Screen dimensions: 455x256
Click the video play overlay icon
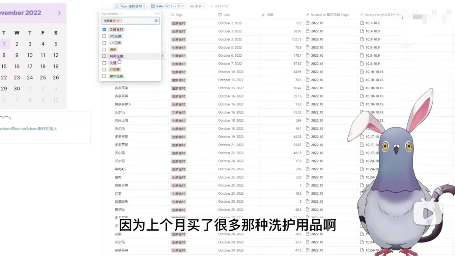point(427,213)
